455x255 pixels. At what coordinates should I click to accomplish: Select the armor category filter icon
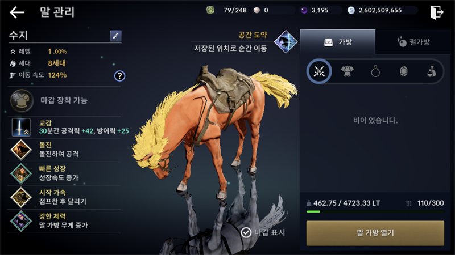[x=347, y=71]
